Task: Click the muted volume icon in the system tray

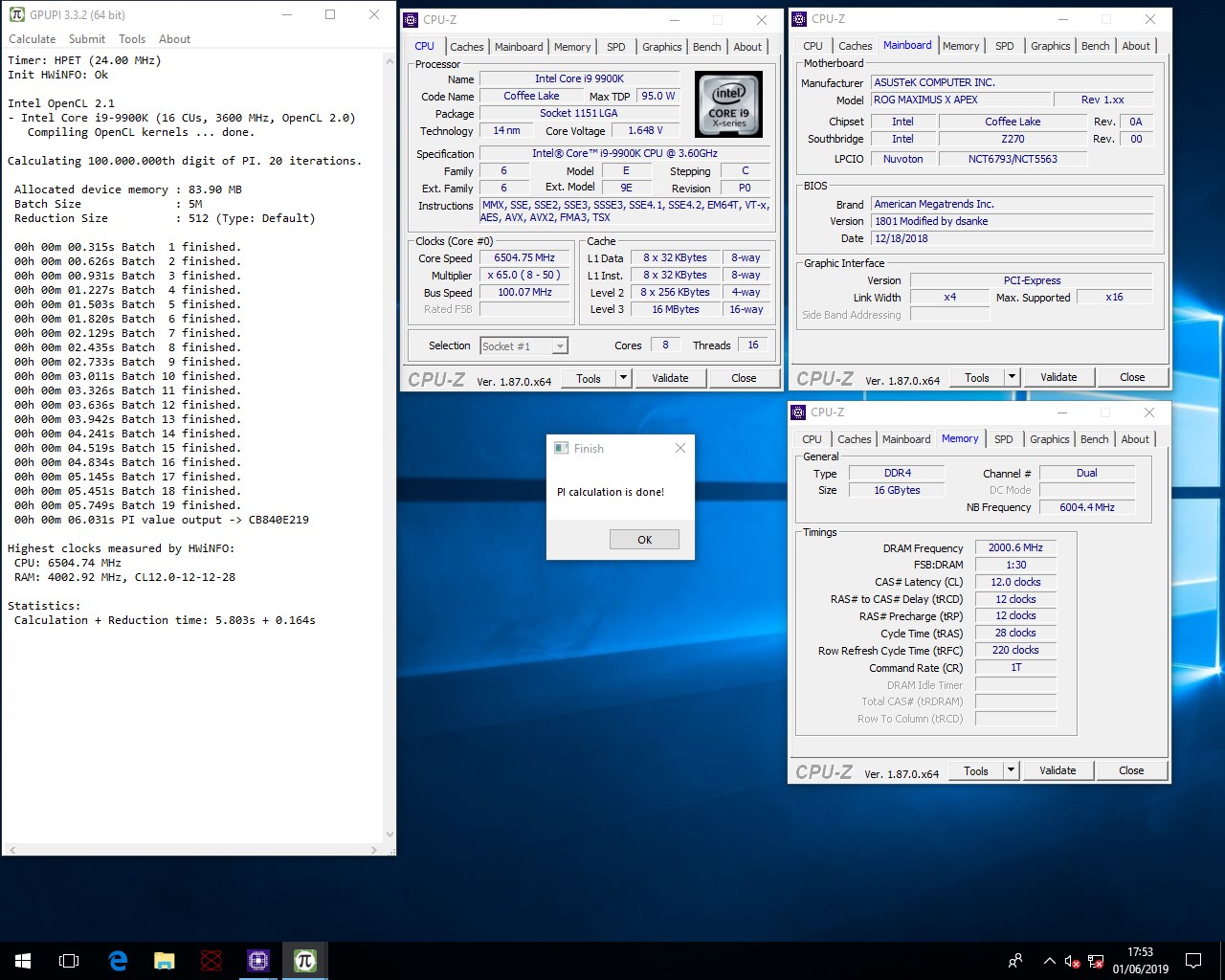Action: (x=1072, y=961)
